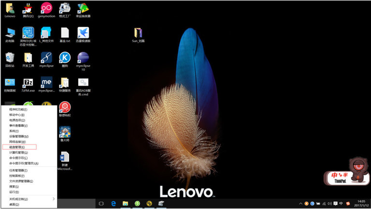Image resolution: width=371 pixels, height=209 pixels.
Task: Open 格式工厂 Format Factory shortcut
Action: tap(65, 11)
